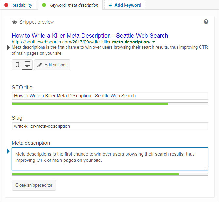Click the red Readability status dot
This screenshot has height=202, width=219.
point(6,5)
